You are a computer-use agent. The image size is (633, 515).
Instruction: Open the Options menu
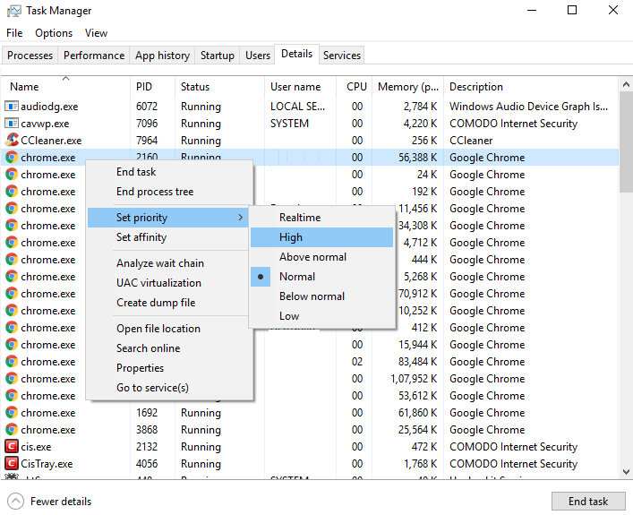point(54,33)
